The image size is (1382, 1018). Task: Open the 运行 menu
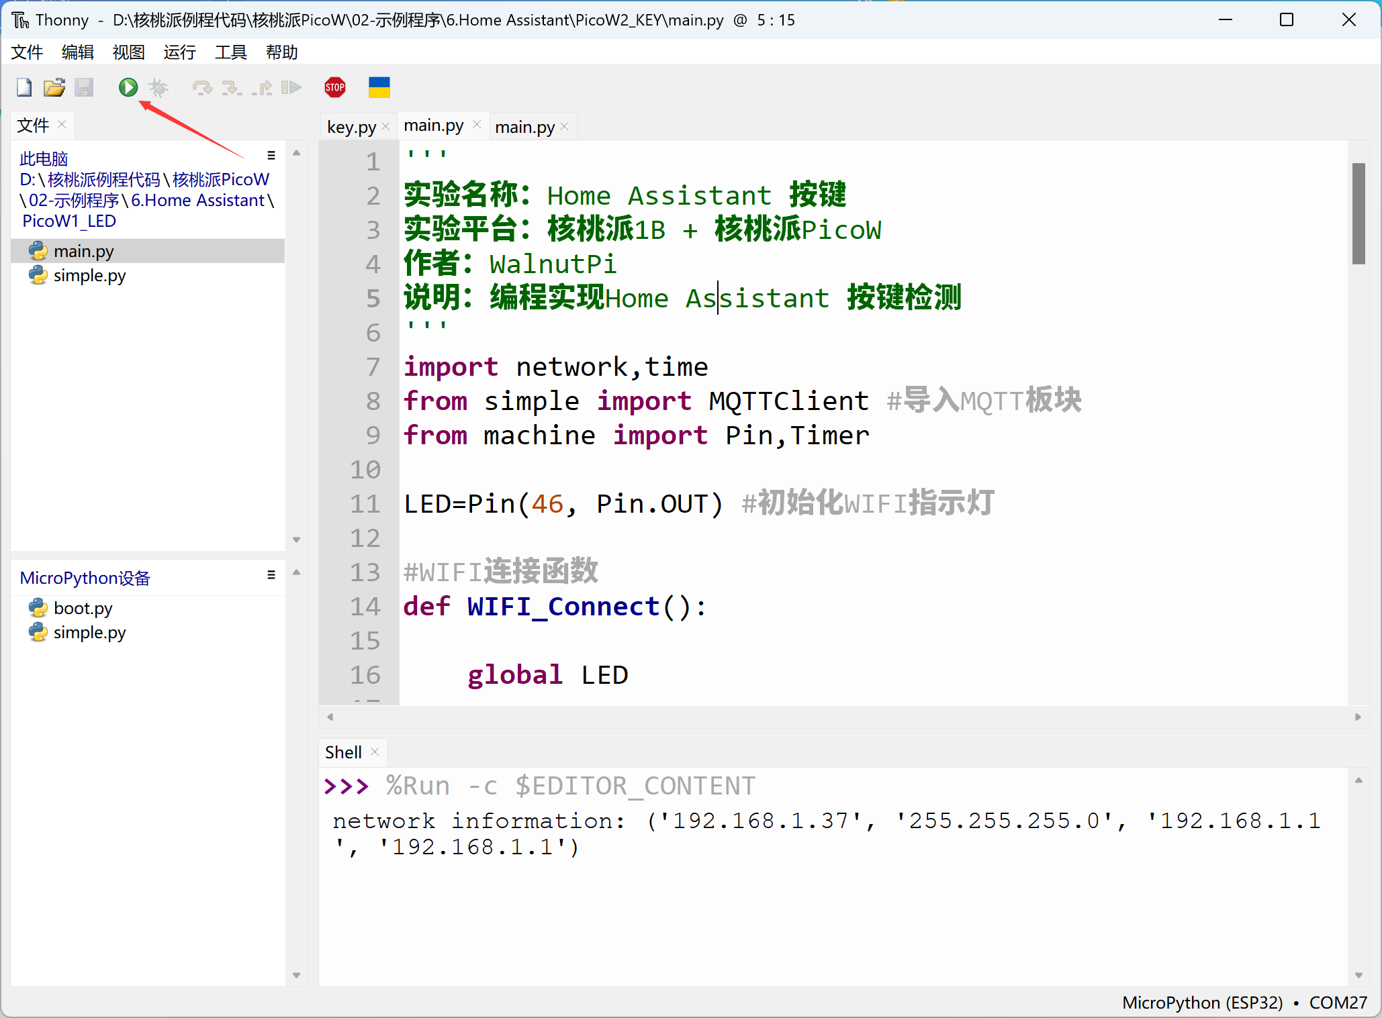(180, 52)
